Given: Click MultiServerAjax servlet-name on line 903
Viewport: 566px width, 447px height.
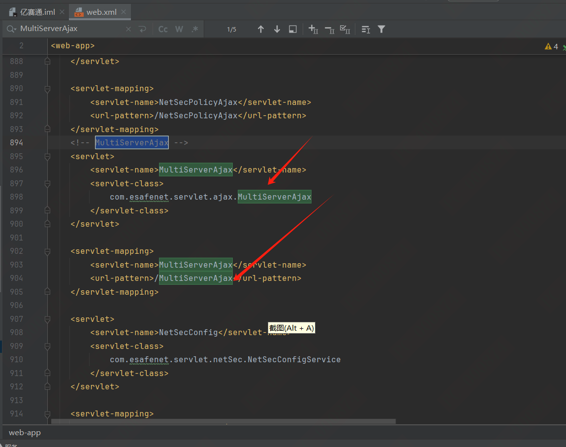Looking at the screenshot, I should click(x=196, y=265).
